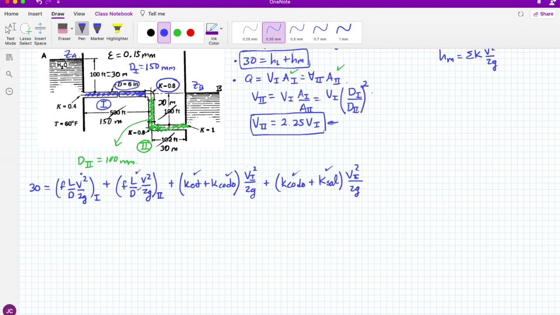Click the Redo arrow in title bar

click(49, 2)
